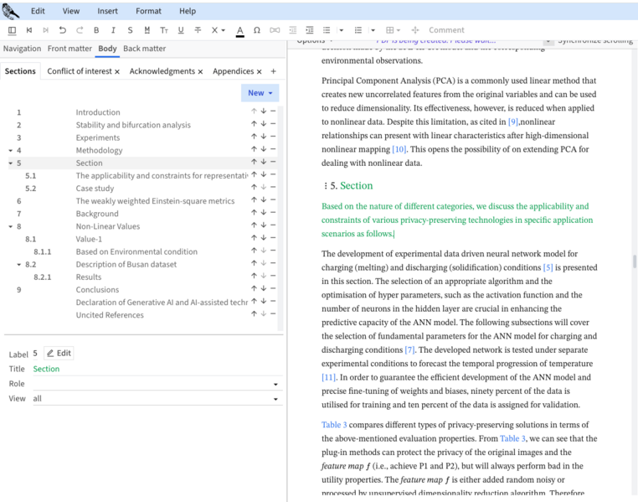Close the Acknowledgments tab
Viewport: 638px width, 502px height.
(201, 72)
